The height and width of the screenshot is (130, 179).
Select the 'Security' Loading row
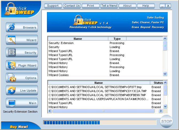[105, 47]
